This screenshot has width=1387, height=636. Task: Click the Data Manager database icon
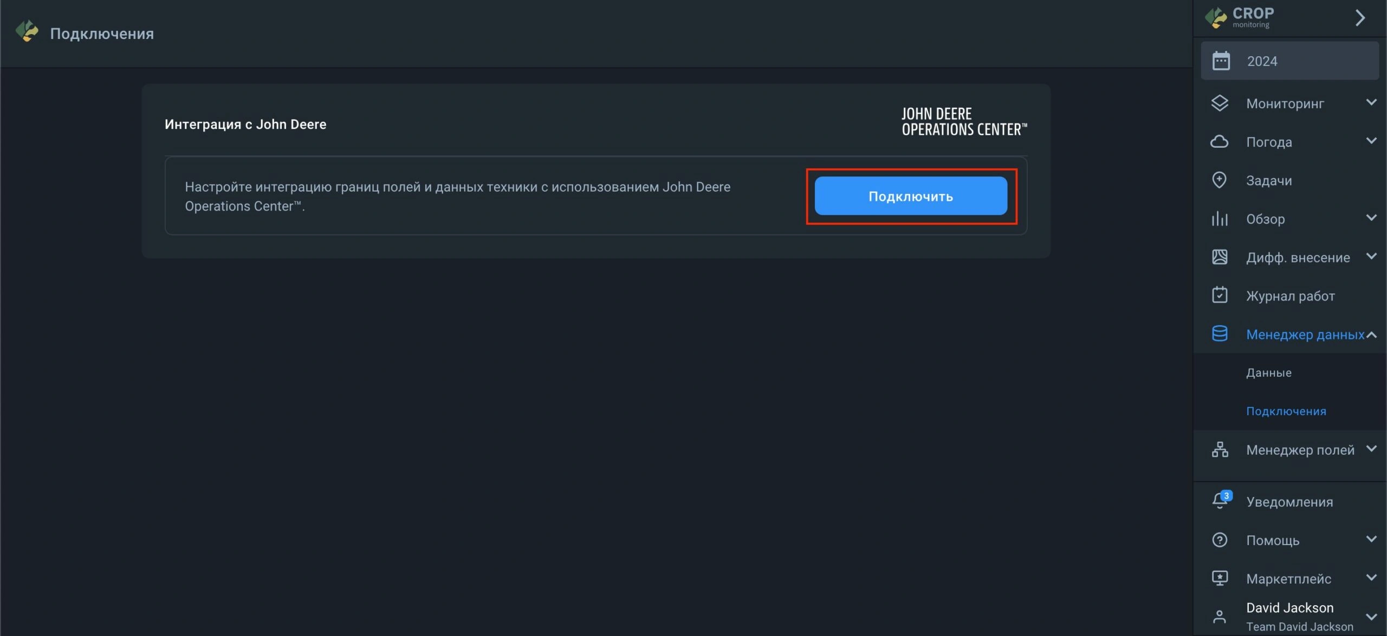coord(1219,334)
